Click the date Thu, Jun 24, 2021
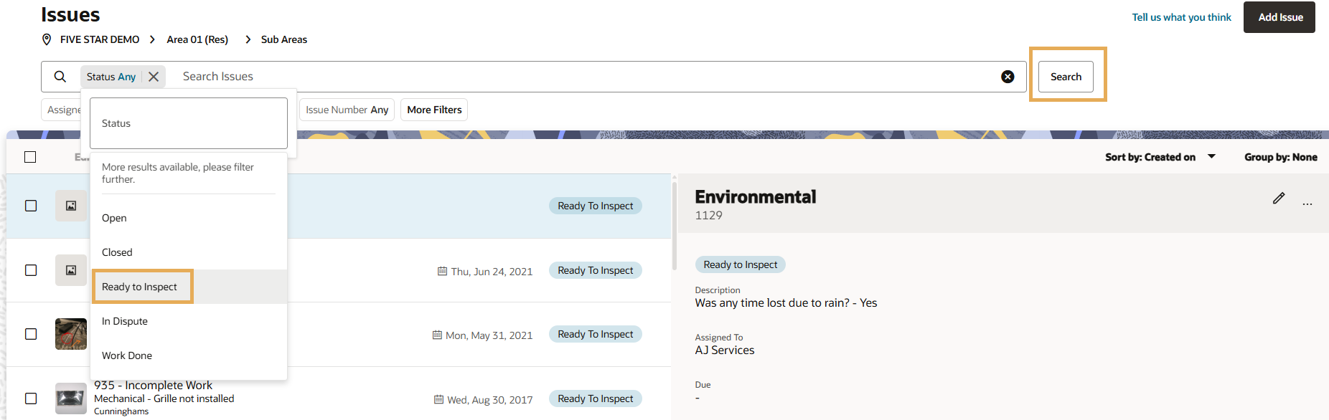The height and width of the screenshot is (420, 1329). coord(492,272)
